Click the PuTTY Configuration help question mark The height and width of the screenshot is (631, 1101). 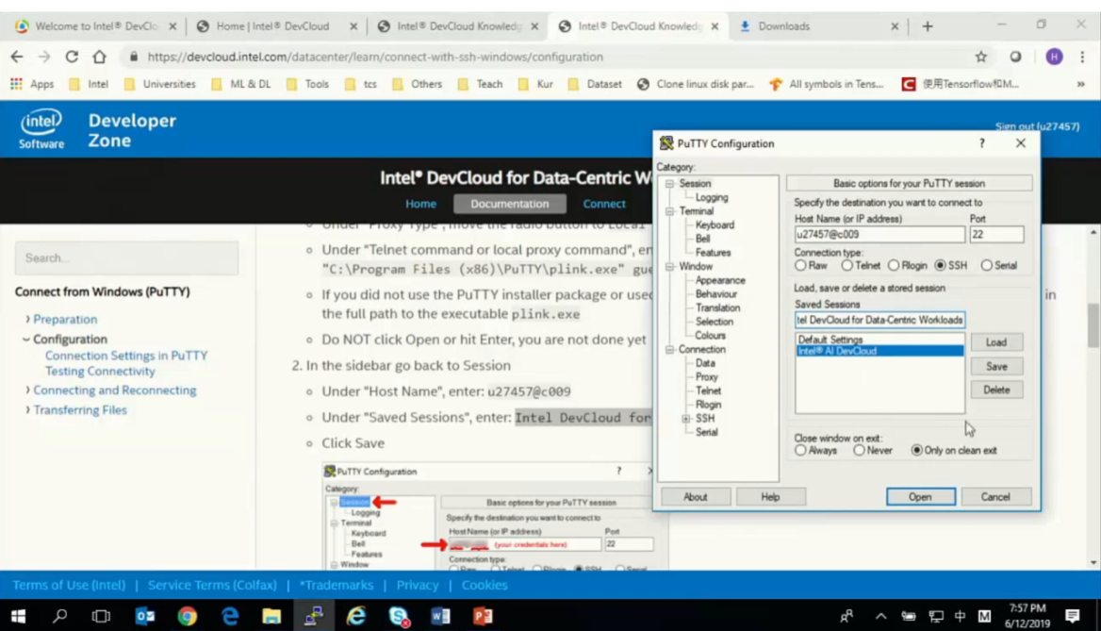pos(981,143)
